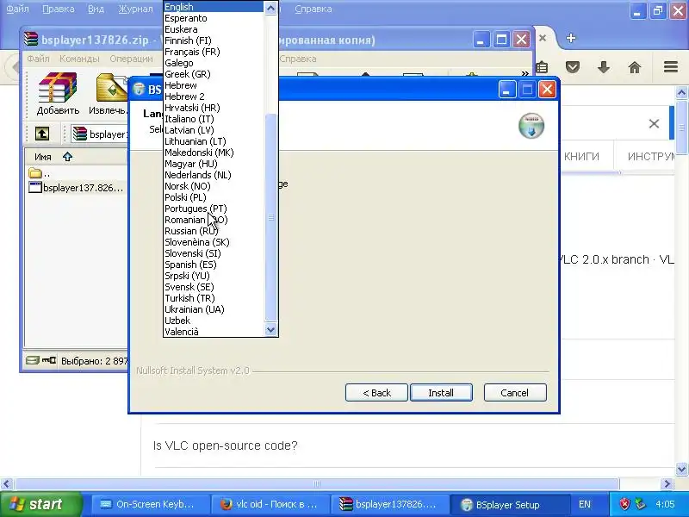Select the Hebrew 2 option
Screen dimensions: 689x517
pyautogui.click(x=214, y=97)
